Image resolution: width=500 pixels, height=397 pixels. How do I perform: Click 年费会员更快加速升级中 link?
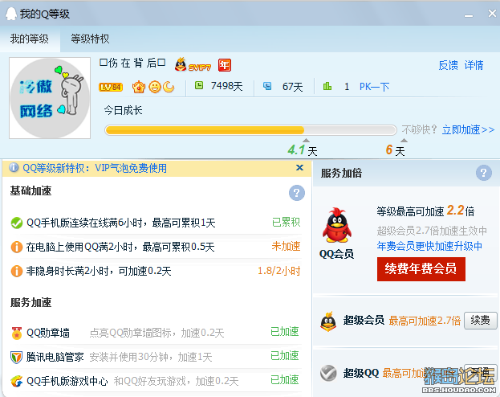[429, 246]
